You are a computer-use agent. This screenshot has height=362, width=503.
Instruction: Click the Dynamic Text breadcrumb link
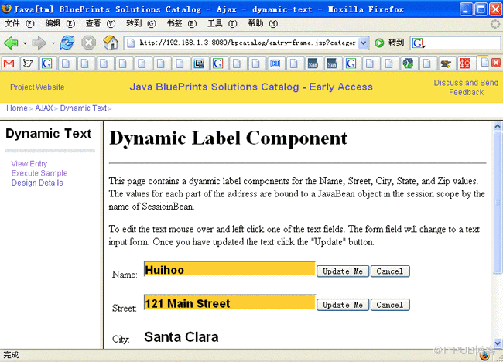coord(84,108)
